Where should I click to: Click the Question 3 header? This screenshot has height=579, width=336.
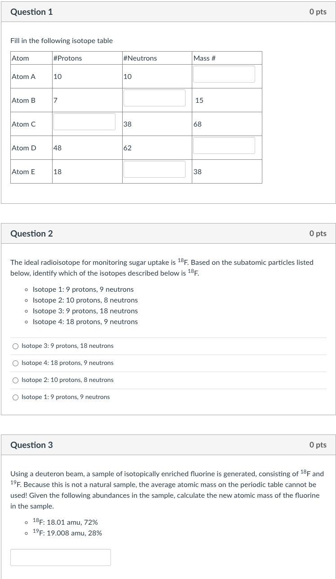pos(31,445)
